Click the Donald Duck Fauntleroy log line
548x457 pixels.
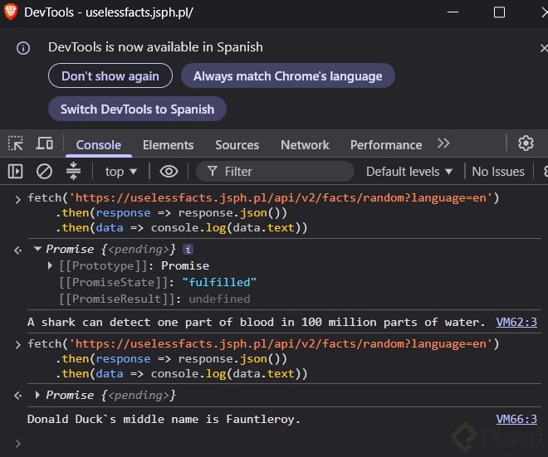pos(164,419)
